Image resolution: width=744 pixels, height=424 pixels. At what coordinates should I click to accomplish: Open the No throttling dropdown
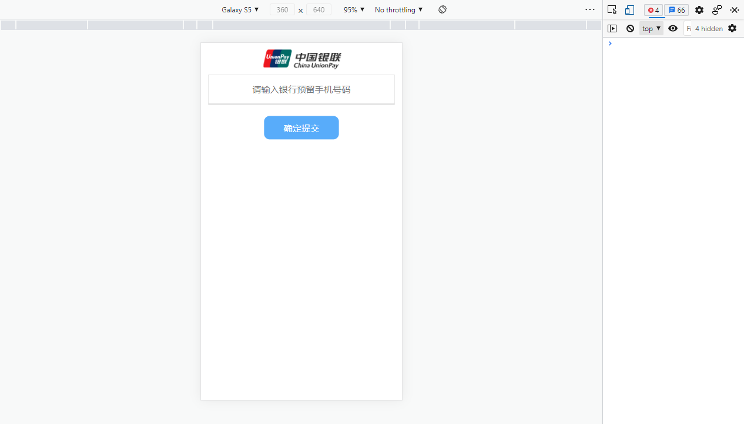(x=398, y=10)
